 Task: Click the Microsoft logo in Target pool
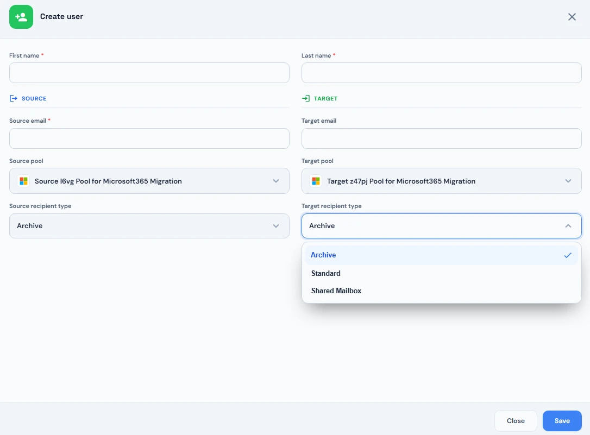pyautogui.click(x=316, y=181)
